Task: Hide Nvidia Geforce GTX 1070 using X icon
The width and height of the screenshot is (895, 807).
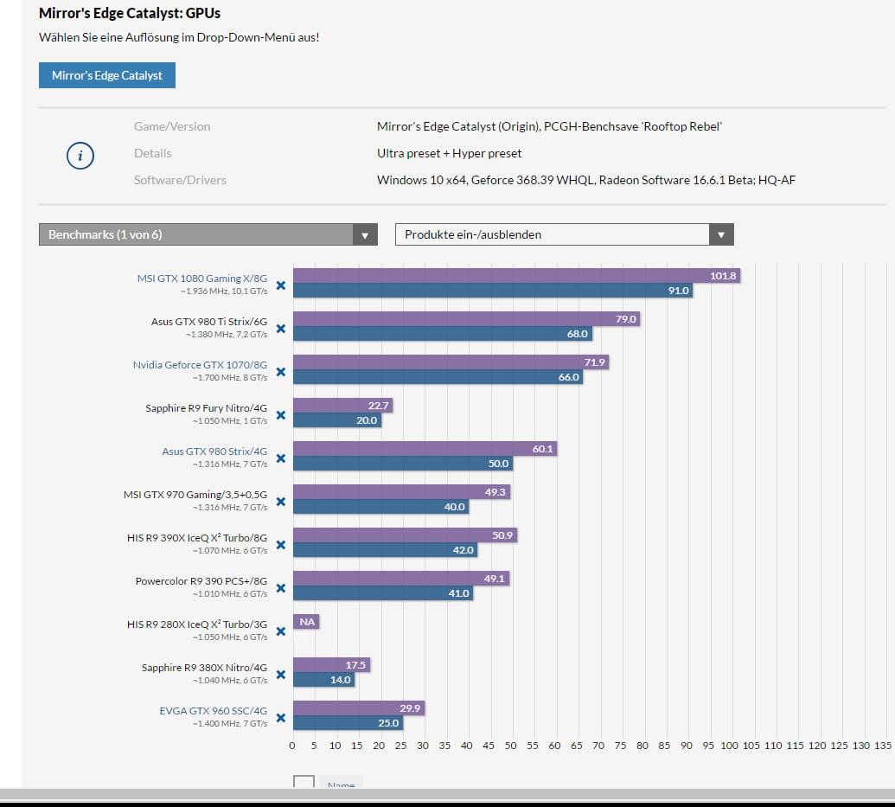Action: click(280, 372)
